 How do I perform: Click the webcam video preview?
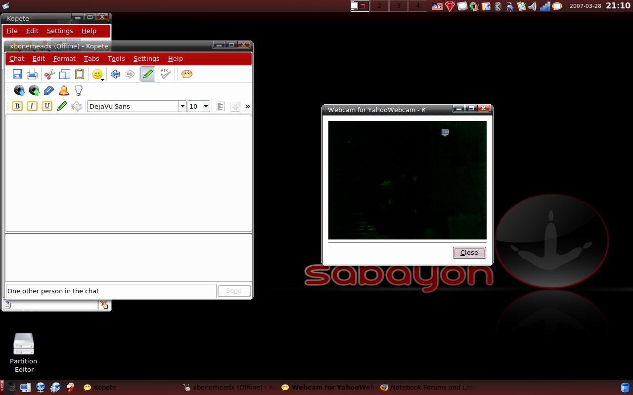(x=407, y=180)
